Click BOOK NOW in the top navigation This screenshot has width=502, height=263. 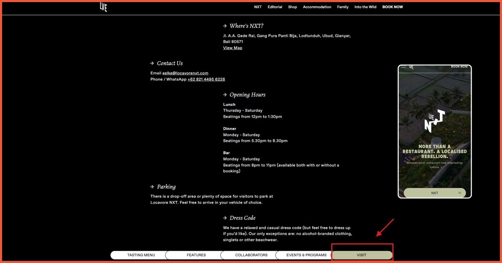tap(393, 7)
